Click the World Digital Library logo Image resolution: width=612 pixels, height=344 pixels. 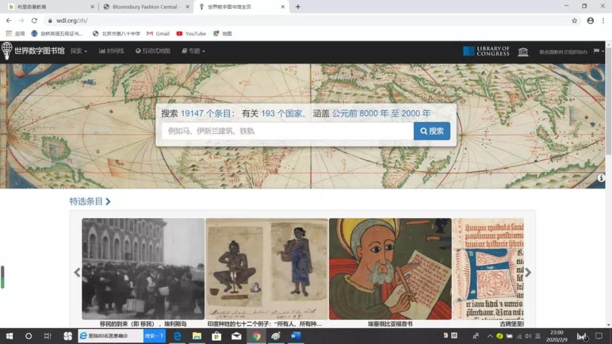[x=33, y=51]
